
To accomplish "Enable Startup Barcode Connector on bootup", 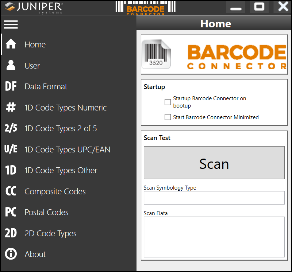I will click(168, 102).
